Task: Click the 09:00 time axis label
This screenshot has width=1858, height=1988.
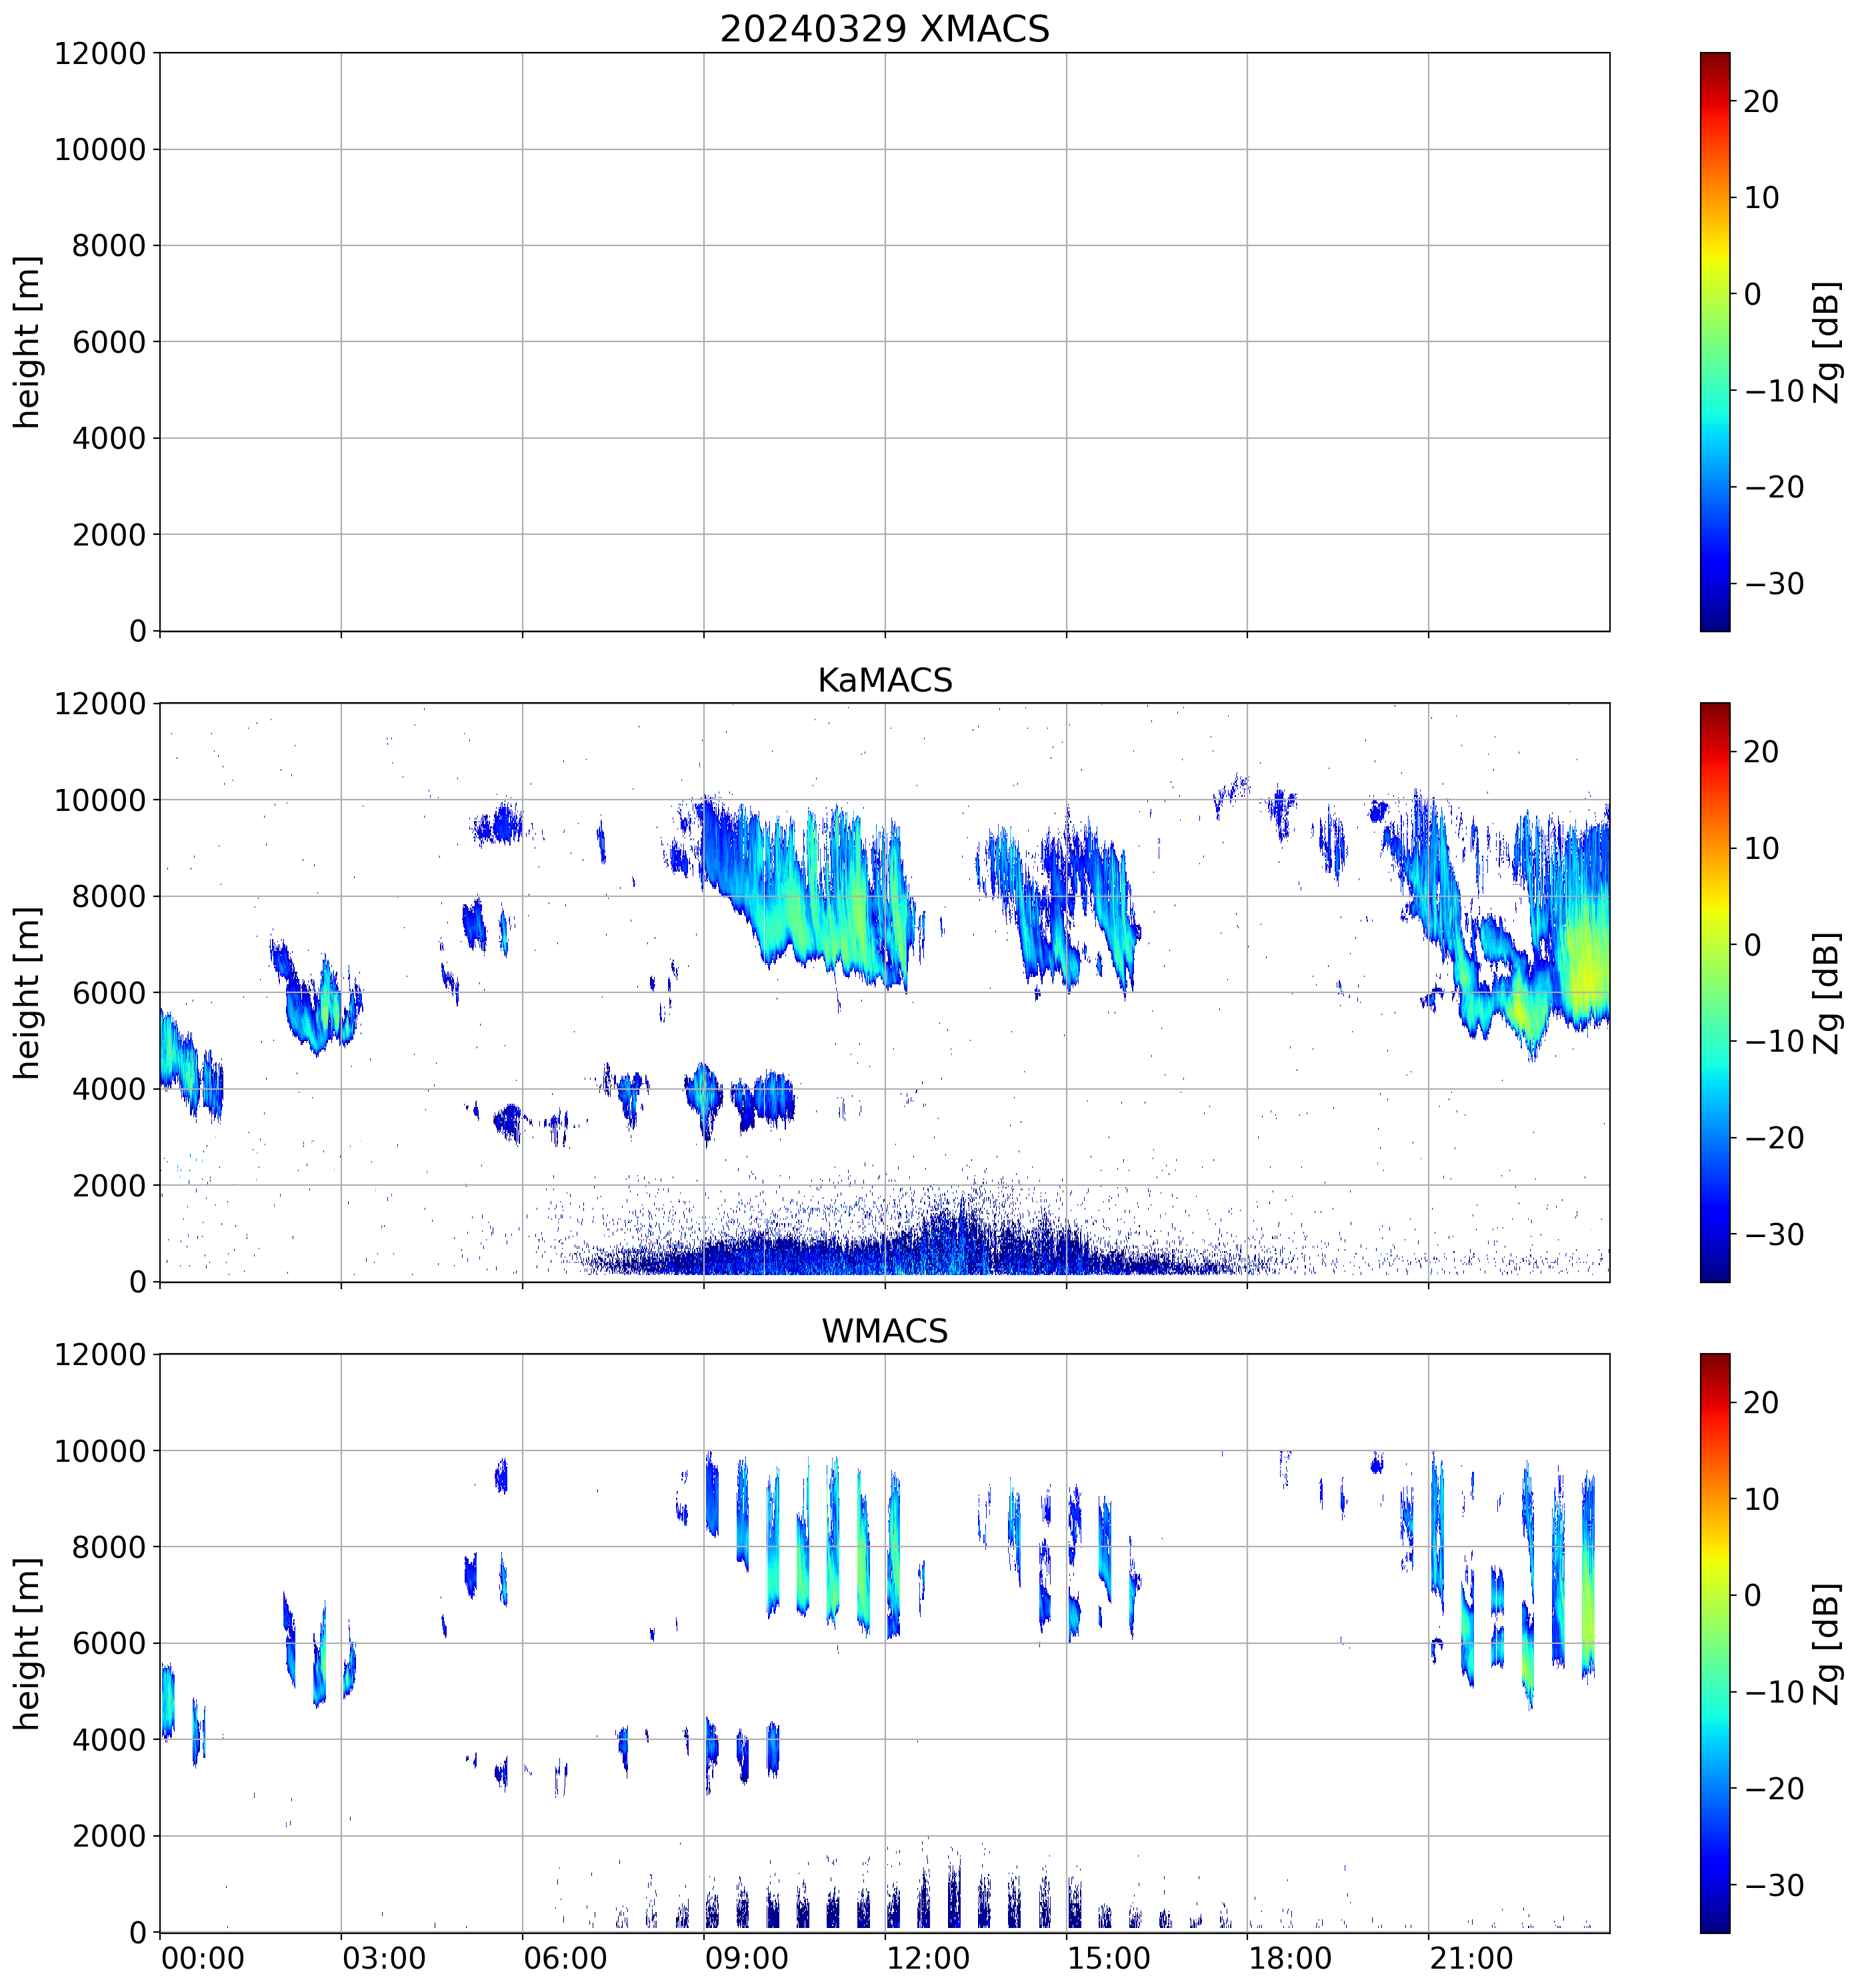Action: 747,1958
